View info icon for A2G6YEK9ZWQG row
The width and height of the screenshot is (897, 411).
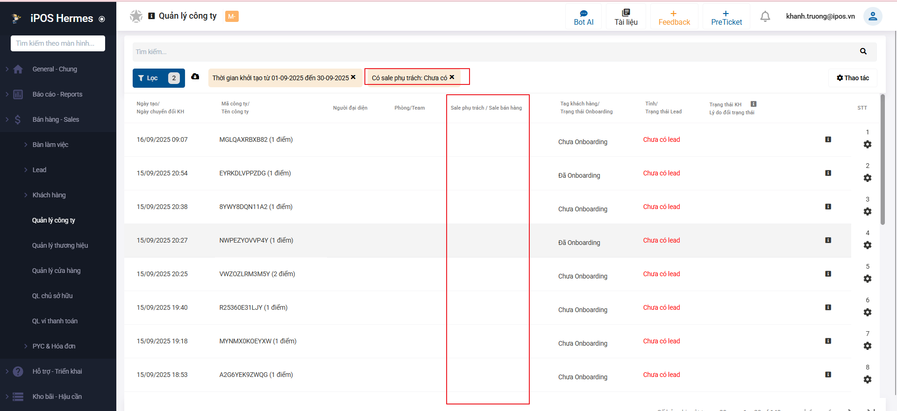point(828,375)
